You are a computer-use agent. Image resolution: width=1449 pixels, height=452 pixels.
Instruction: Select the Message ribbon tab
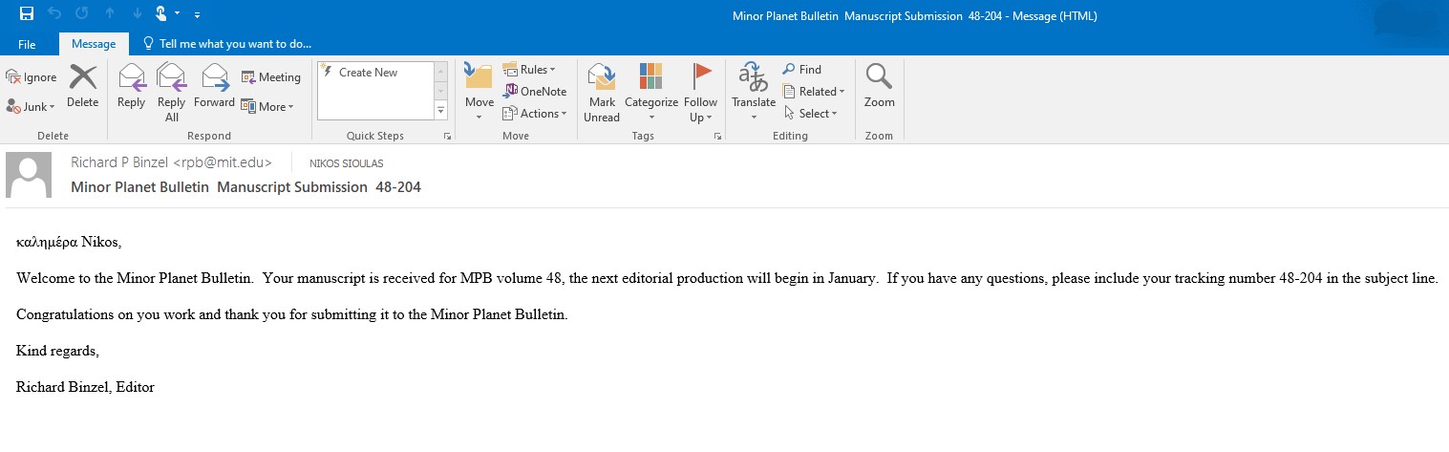tap(94, 44)
